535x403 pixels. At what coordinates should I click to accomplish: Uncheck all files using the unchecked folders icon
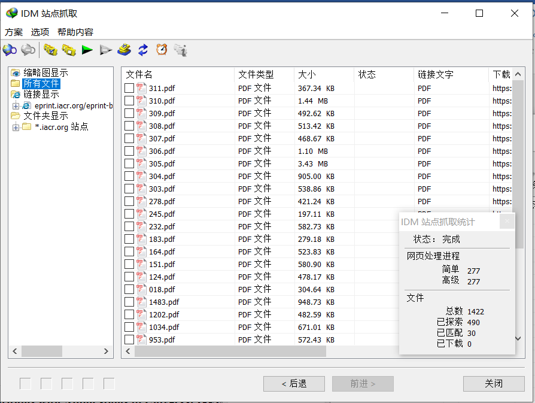[69, 50]
